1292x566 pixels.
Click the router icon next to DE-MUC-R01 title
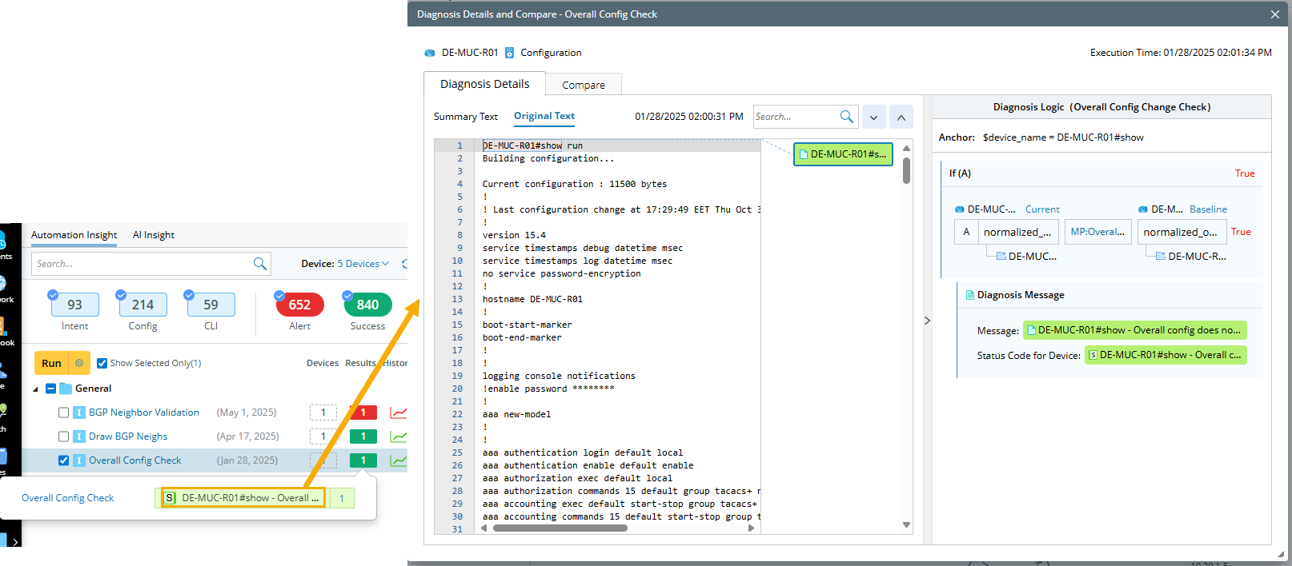point(430,53)
